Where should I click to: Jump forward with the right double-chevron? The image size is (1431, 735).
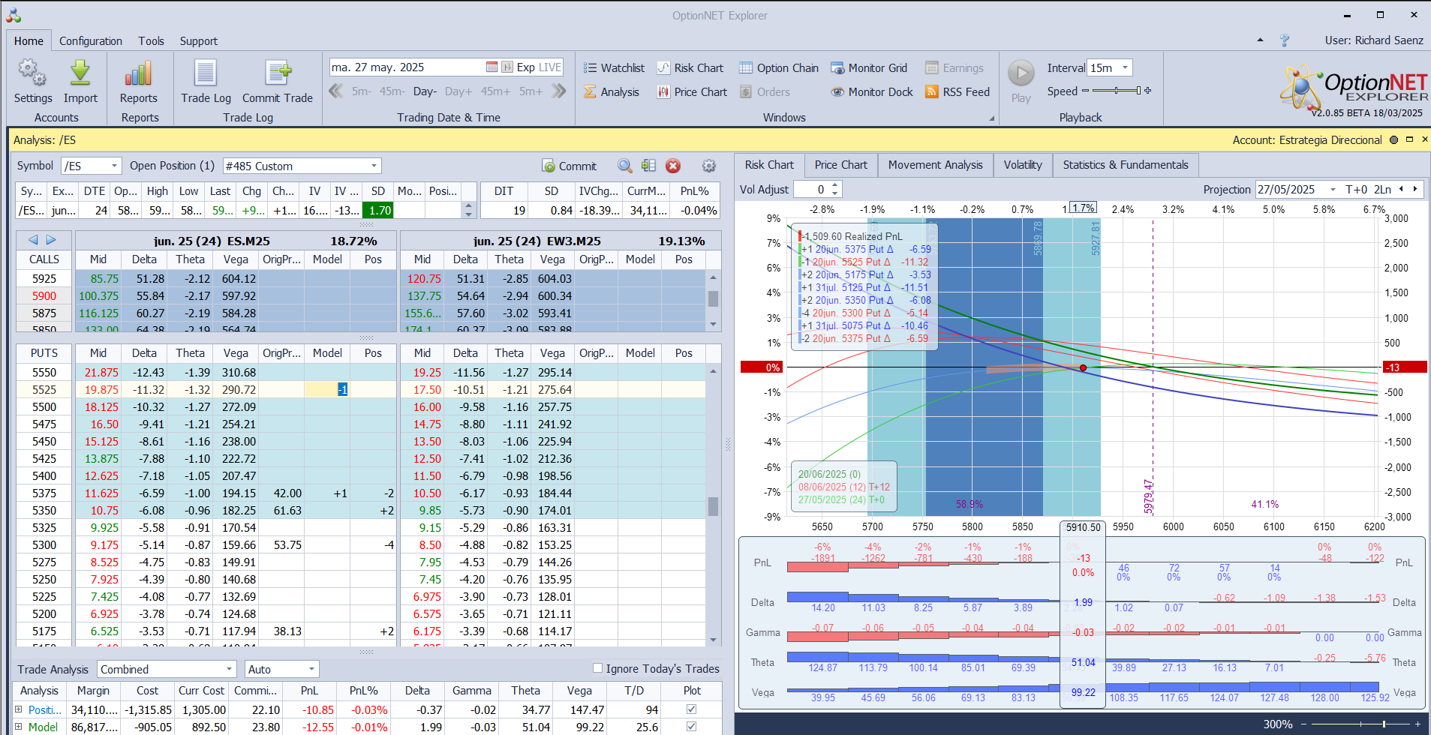coord(558,91)
